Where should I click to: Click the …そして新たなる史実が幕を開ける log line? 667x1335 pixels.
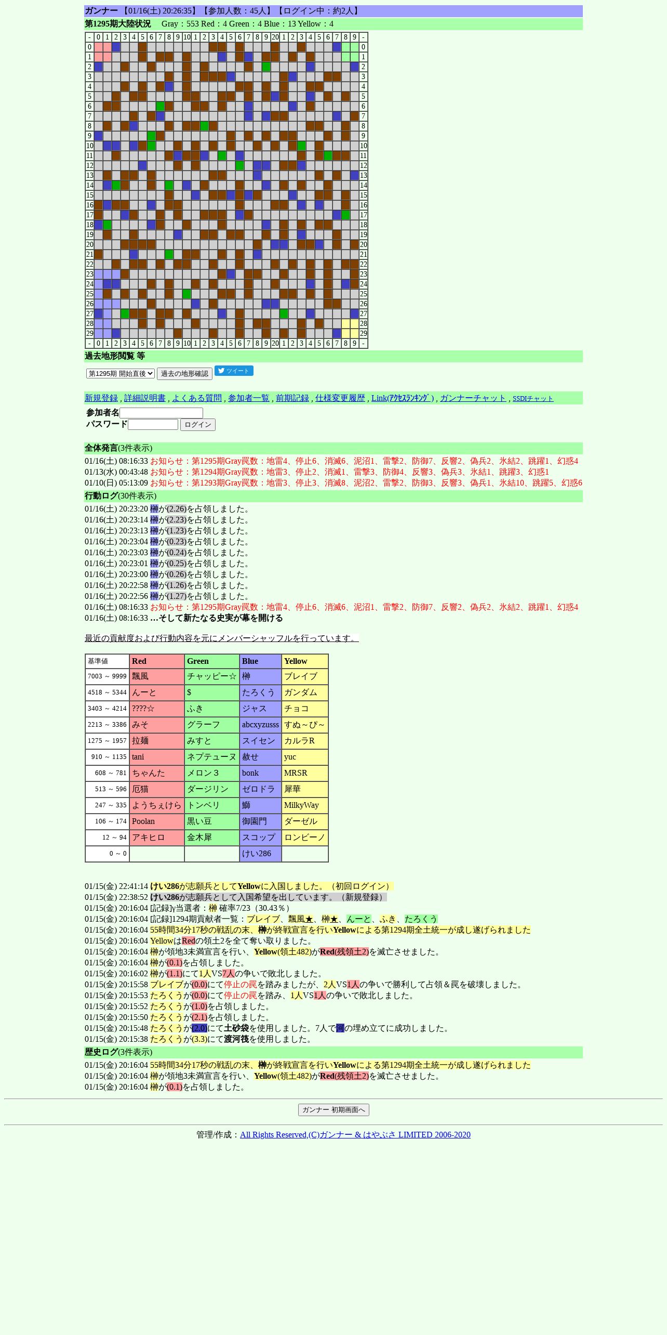pos(184,618)
